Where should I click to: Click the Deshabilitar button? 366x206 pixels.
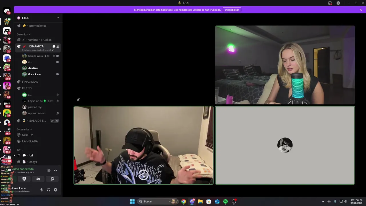232,10
